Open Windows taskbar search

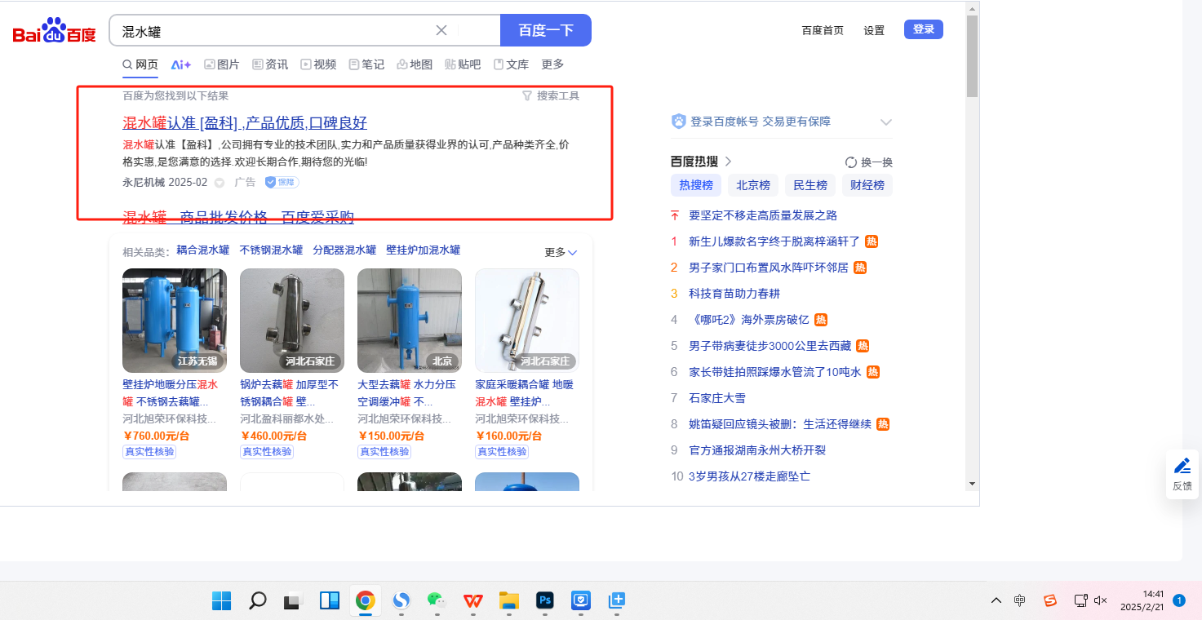(257, 601)
